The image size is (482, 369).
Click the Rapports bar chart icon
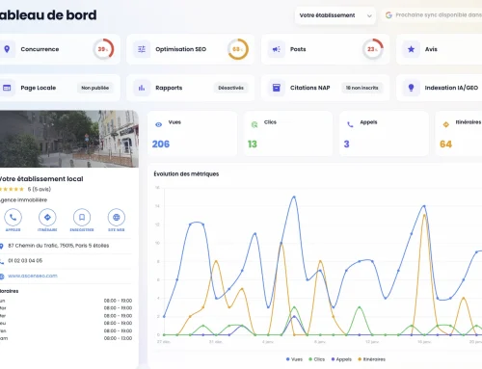click(142, 88)
